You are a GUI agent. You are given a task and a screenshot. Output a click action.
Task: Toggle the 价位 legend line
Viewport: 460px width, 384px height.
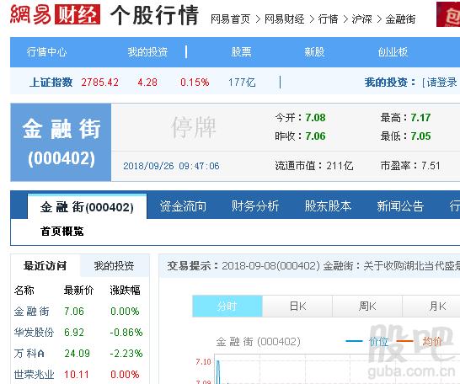[x=367, y=341]
